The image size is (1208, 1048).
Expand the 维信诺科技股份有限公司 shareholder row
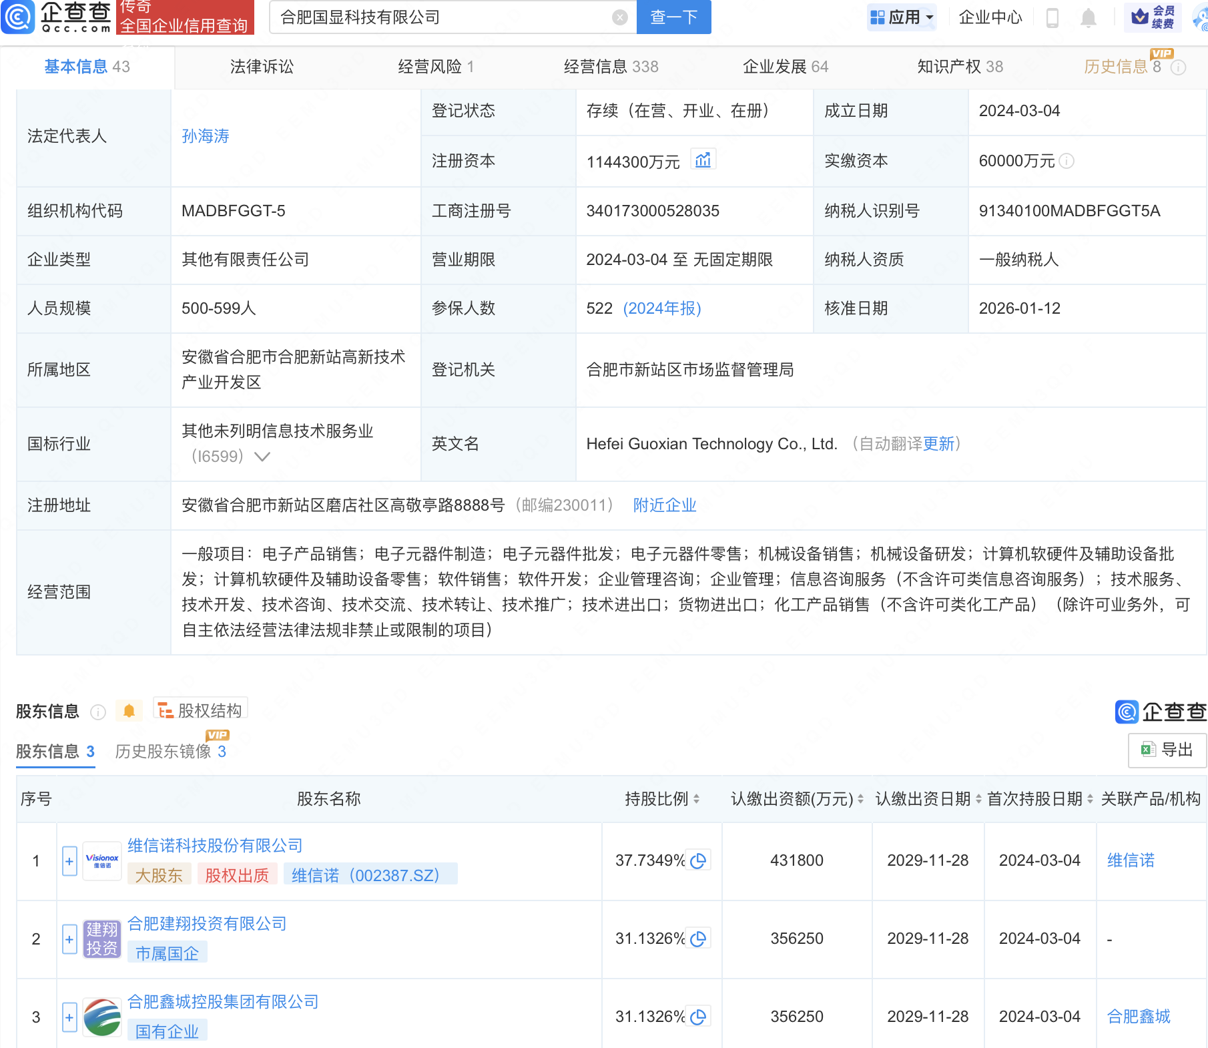coord(69,861)
